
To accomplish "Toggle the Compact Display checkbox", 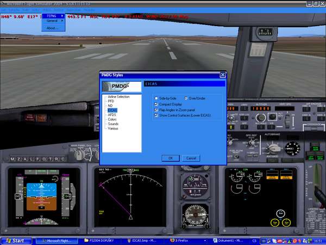I will tap(156, 104).
